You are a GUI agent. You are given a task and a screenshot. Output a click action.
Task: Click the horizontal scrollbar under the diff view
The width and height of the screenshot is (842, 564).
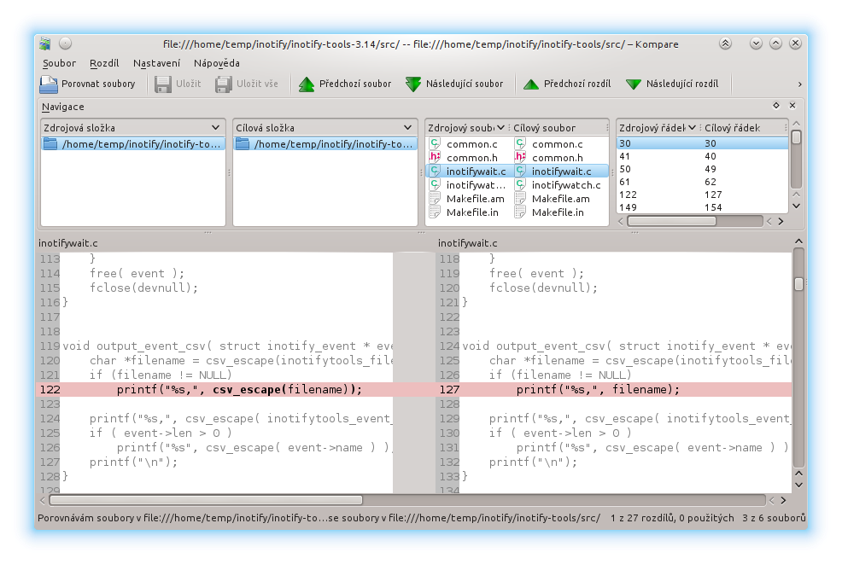205,501
